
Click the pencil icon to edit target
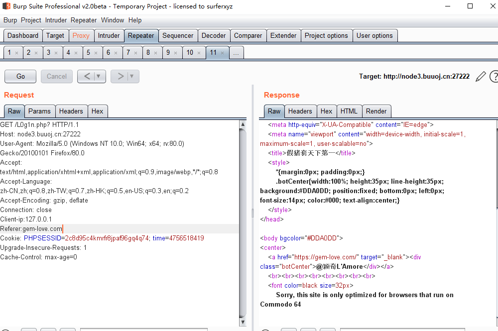click(x=481, y=76)
